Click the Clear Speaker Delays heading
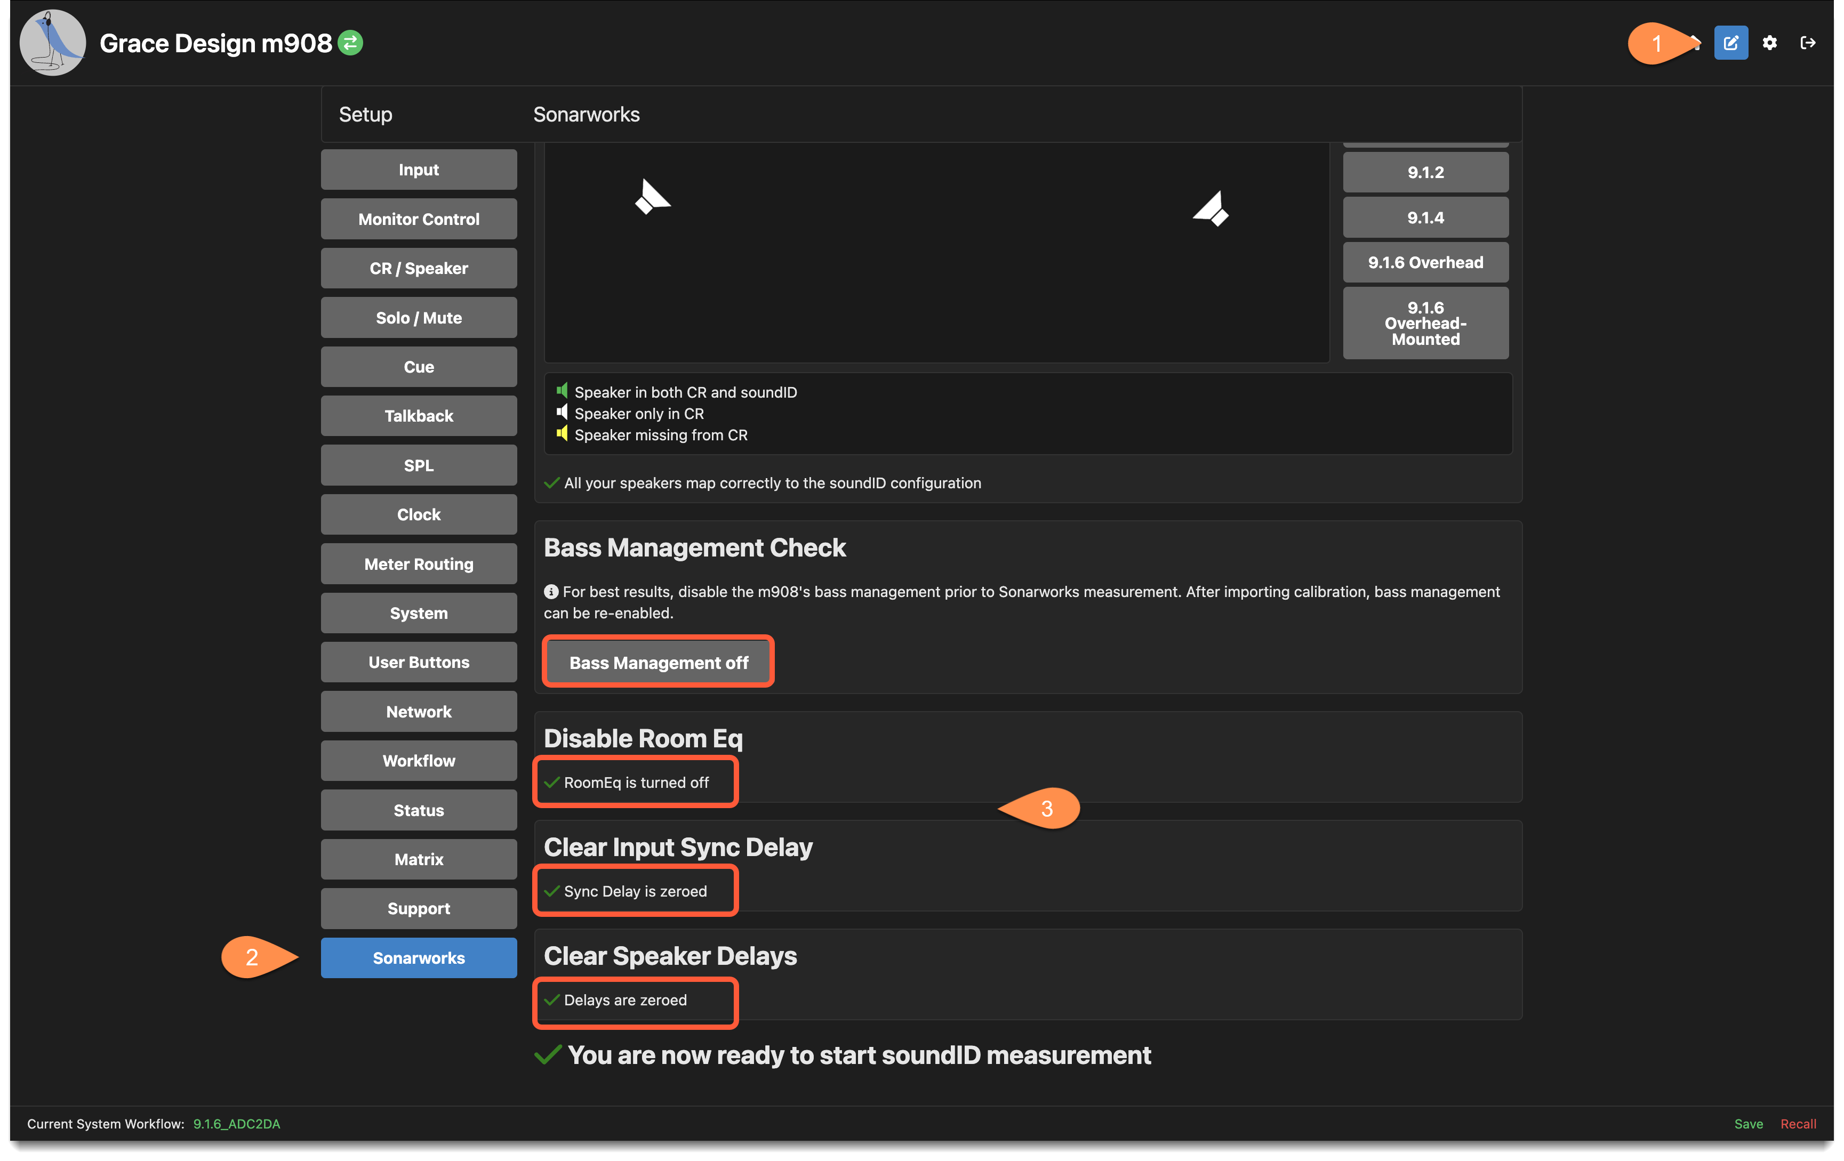1844x1161 pixels. (x=670, y=955)
